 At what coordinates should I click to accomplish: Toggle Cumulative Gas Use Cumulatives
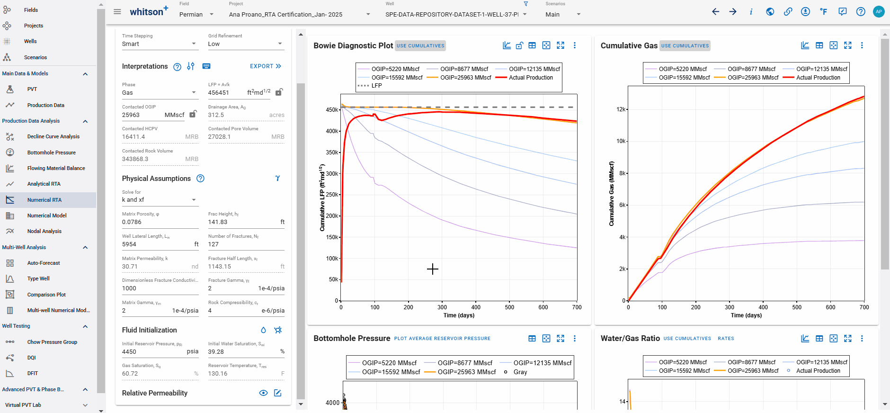tap(685, 46)
